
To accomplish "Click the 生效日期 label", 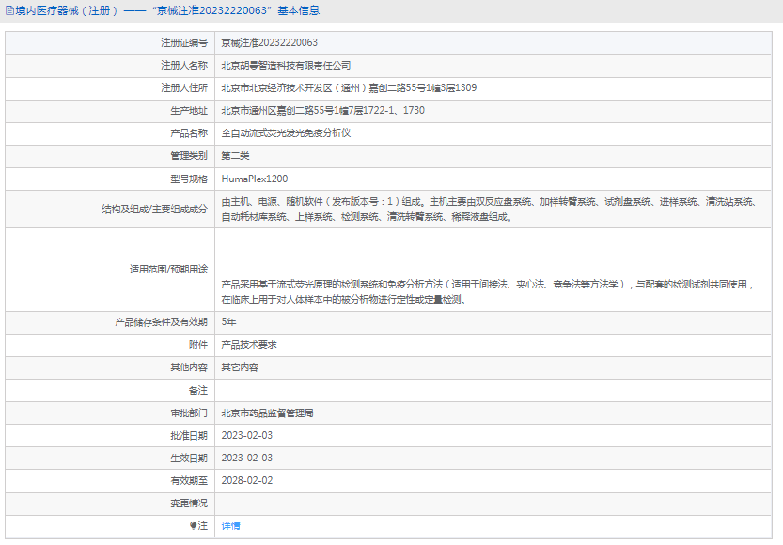I will click(189, 459).
